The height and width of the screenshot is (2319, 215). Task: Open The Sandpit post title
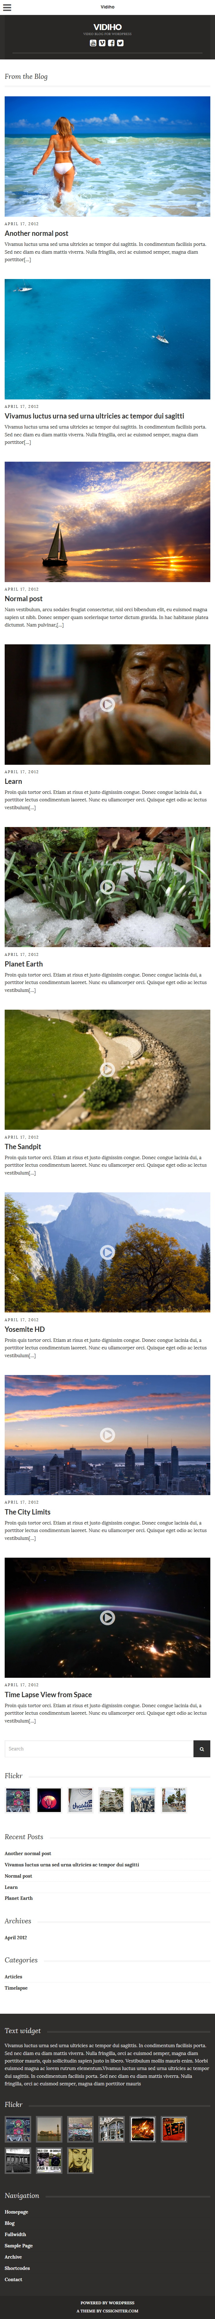pyautogui.click(x=22, y=1147)
